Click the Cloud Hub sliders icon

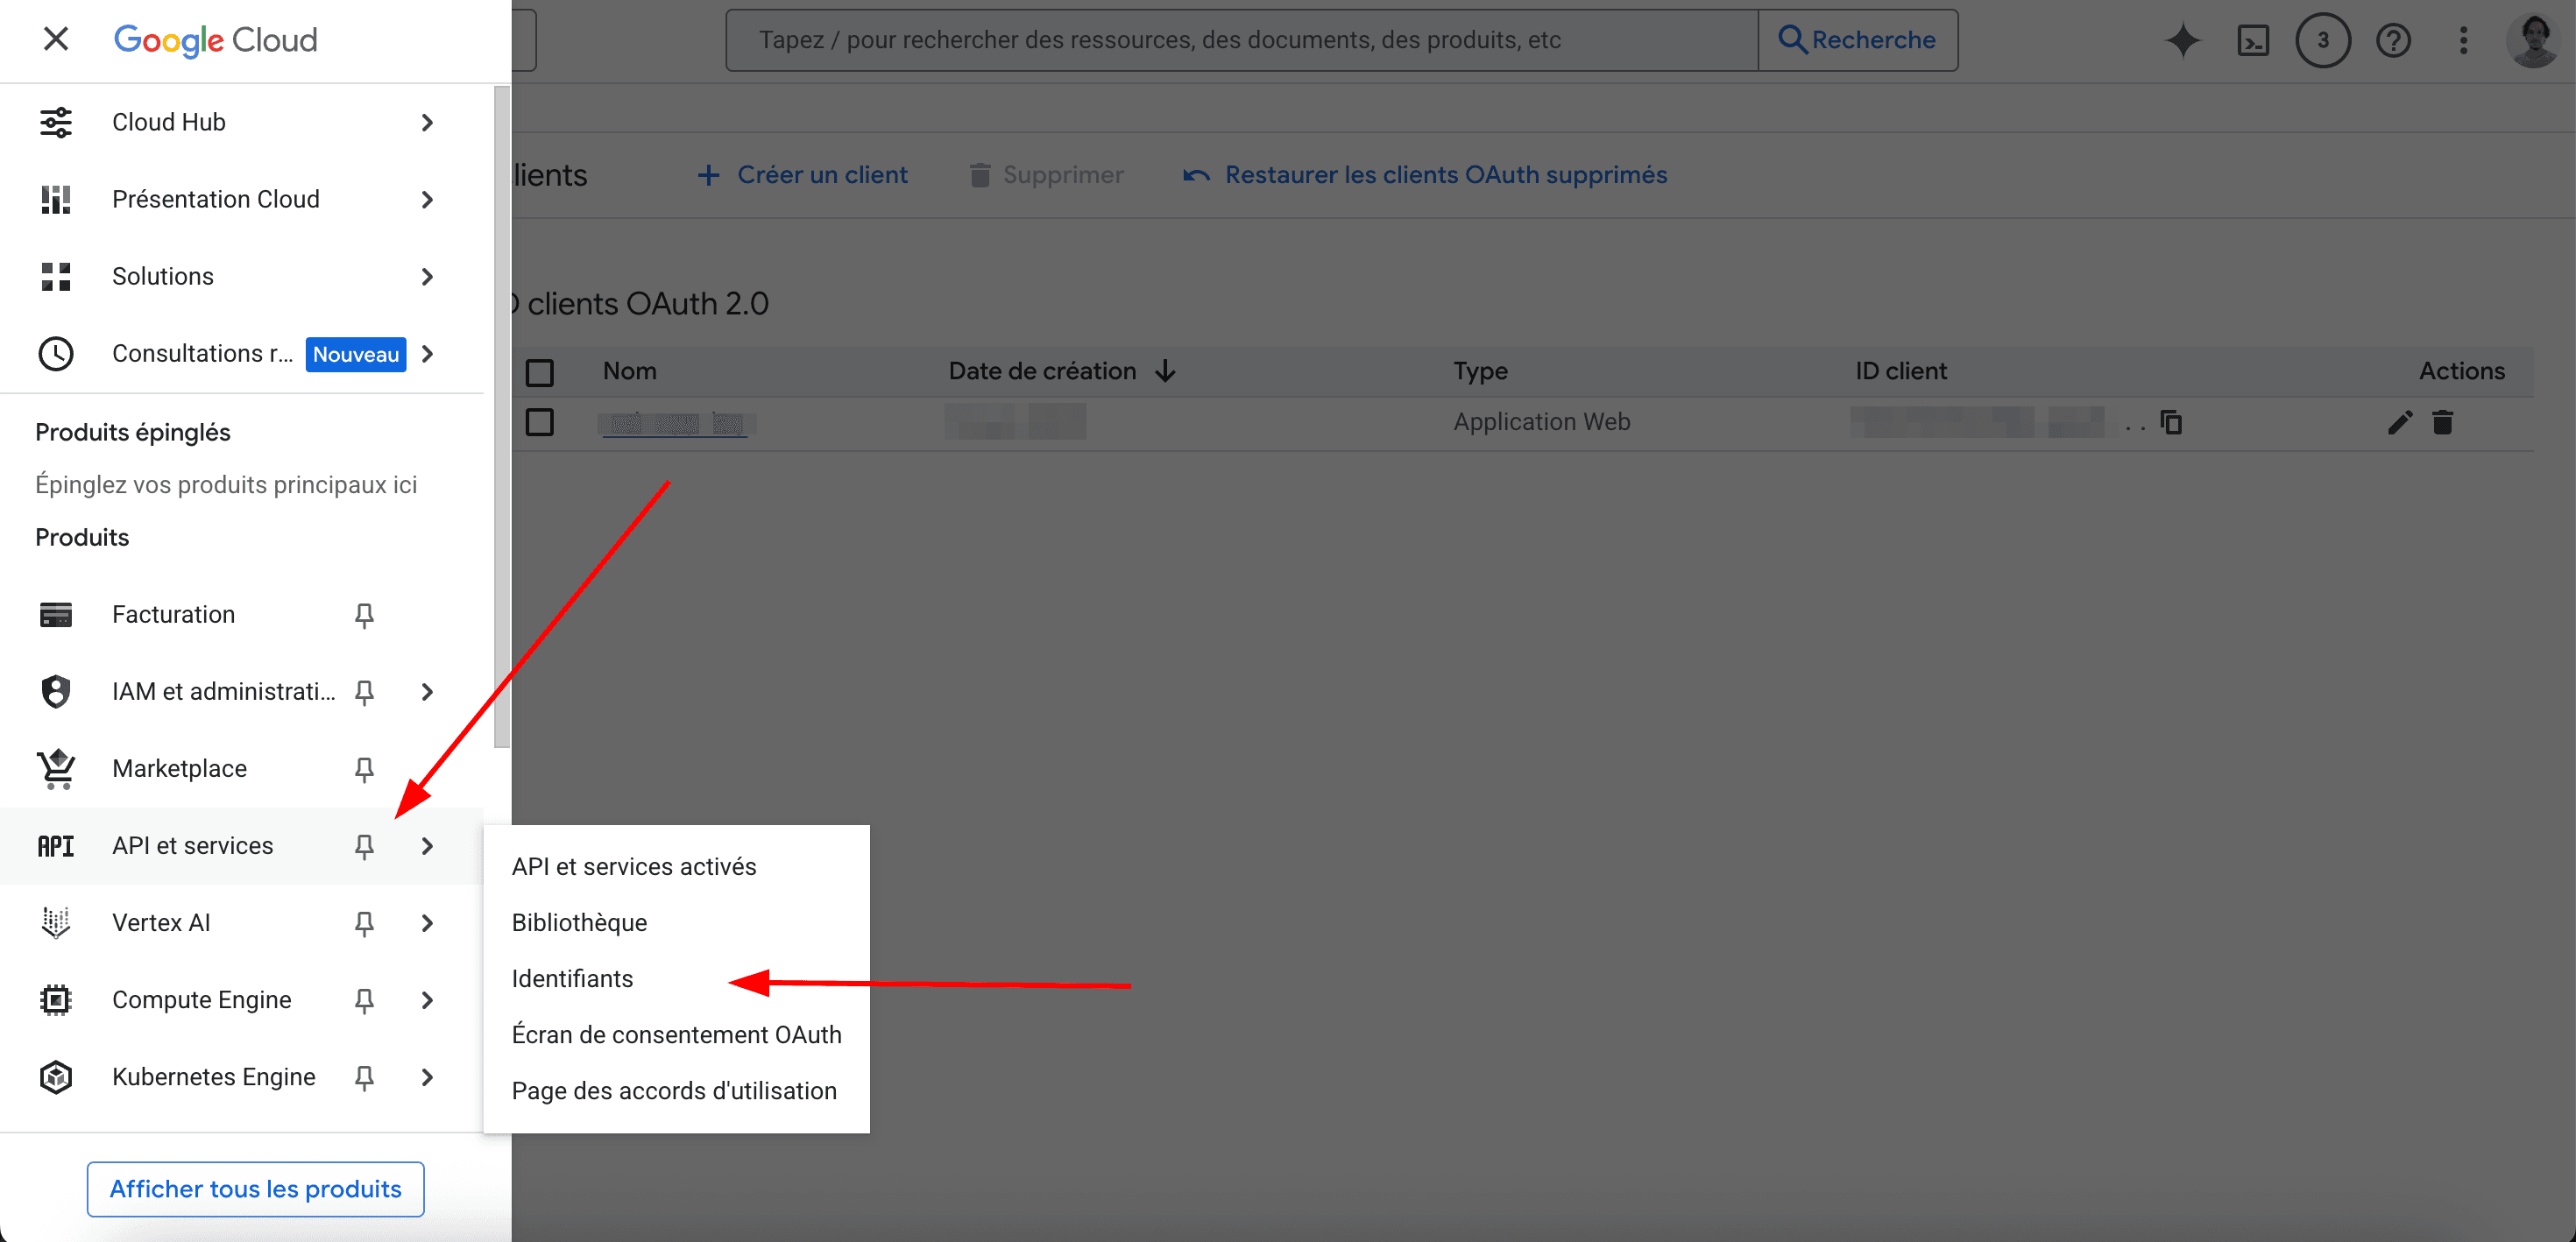tap(56, 122)
